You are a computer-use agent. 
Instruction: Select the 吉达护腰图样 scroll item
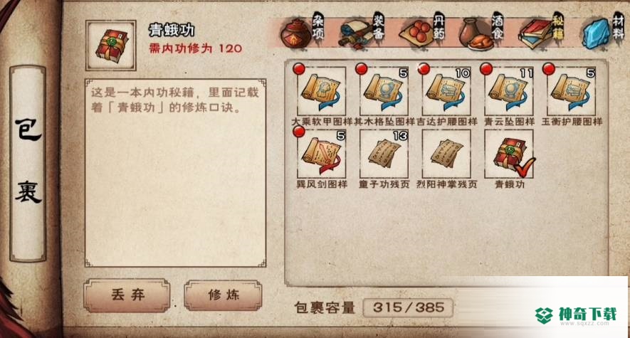tap(446, 91)
